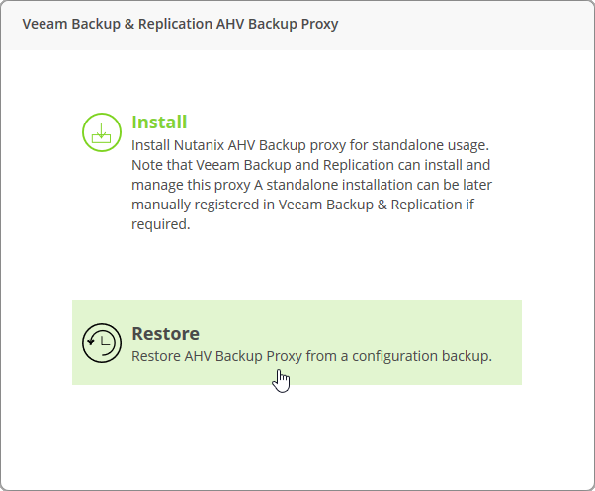Image resolution: width=595 pixels, height=491 pixels.
Task: Click the Restore clock-arrow icon
Action: click(x=101, y=343)
